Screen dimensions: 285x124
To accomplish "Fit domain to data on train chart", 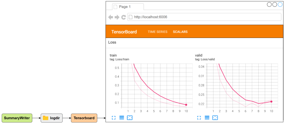I will [130, 118].
